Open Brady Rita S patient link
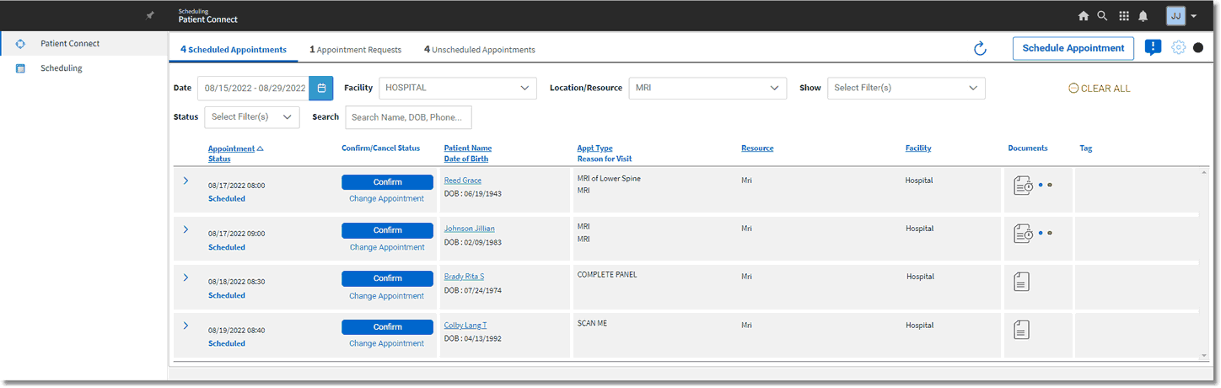Viewport: 1221px width, 388px height. pos(465,277)
